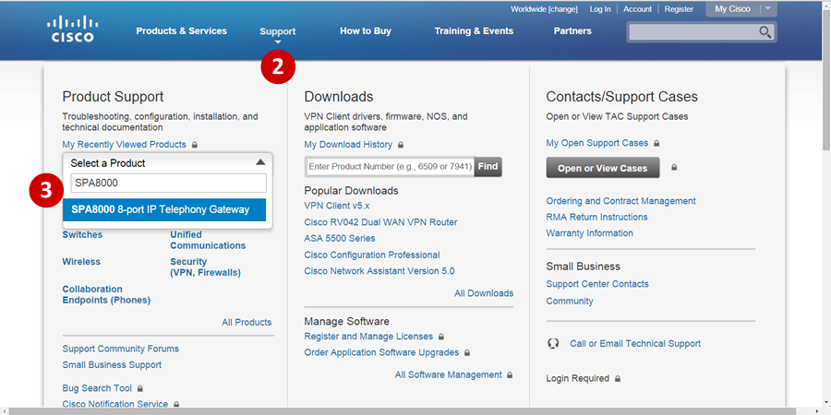Open the Support menu
831x415 pixels.
[277, 31]
